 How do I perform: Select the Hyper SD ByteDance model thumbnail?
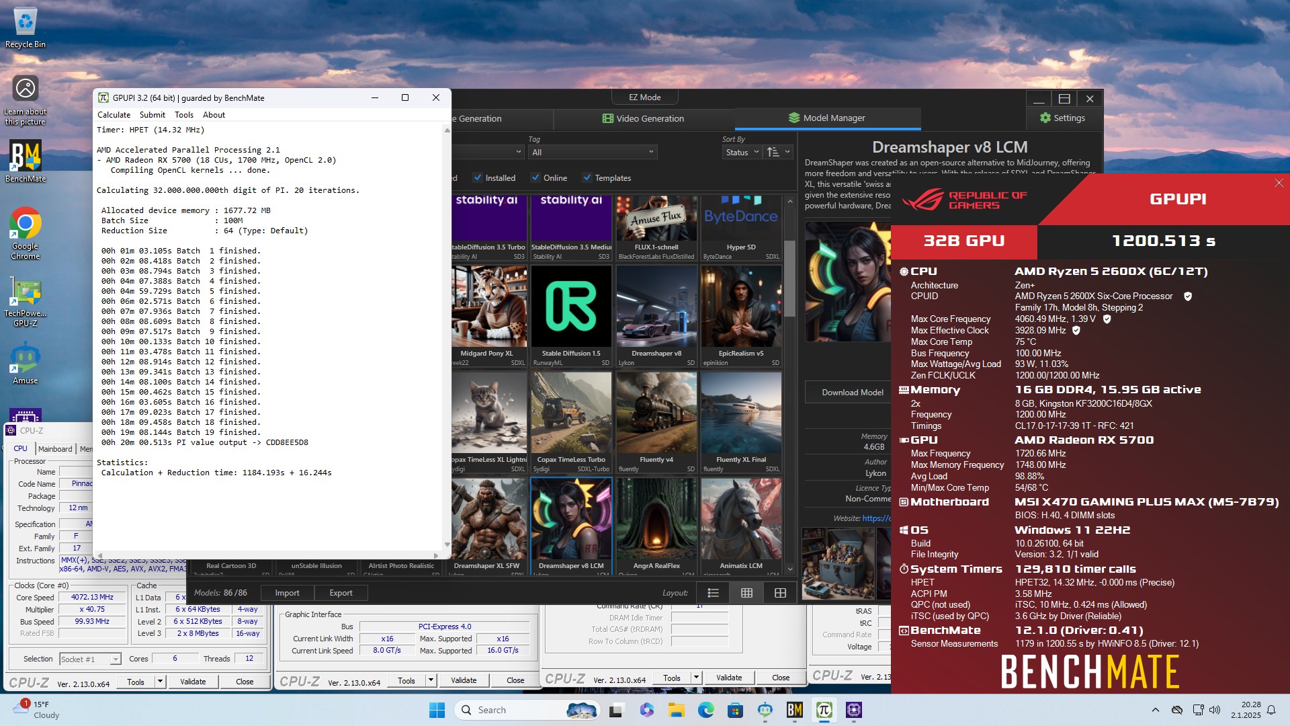click(741, 227)
